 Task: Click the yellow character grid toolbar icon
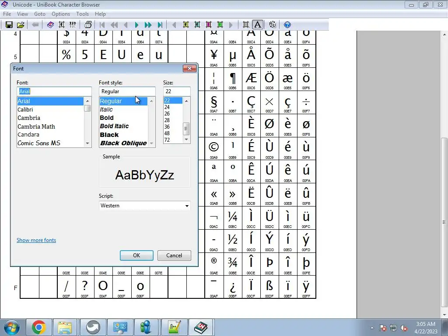[x=185, y=25]
